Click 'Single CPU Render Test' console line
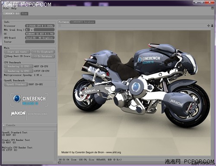Image resolution: width=216 pixels, height=166 pixels. (x=16, y=140)
